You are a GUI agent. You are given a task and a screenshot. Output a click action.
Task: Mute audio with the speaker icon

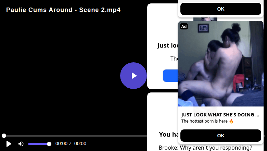[x=21, y=144]
